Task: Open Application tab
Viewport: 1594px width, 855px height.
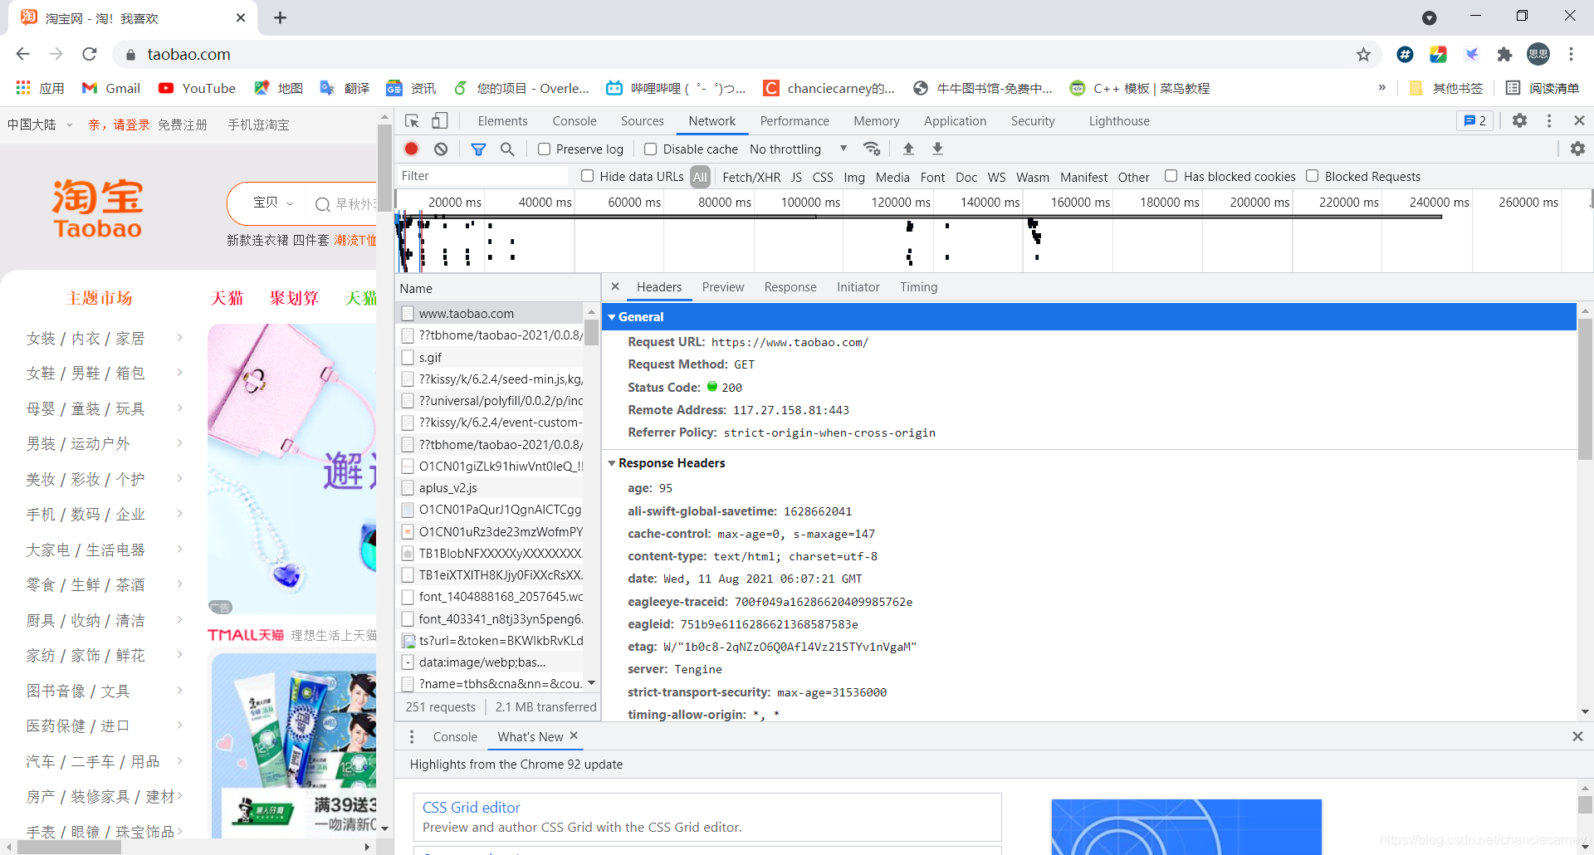Action: coord(955,121)
